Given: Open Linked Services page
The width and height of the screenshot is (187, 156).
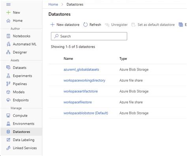Looking at the screenshot, I should pos(25,148).
